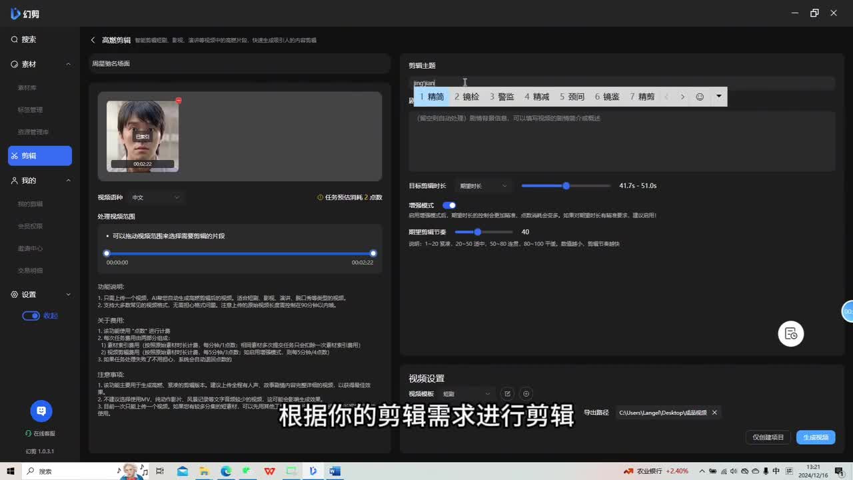
Task: Collapse the 素材 sidebar section
Action: click(68, 64)
